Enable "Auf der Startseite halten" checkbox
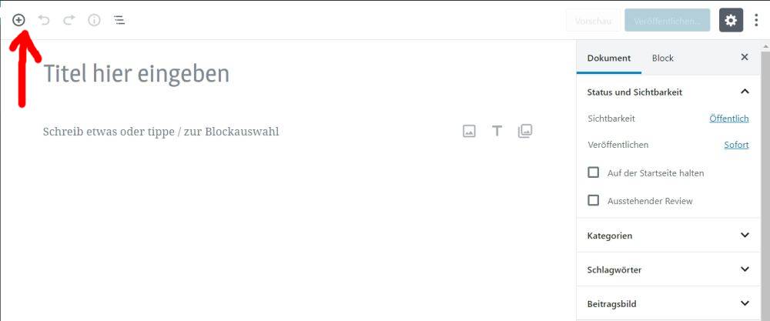The width and height of the screenshot is (770, 321). pyautogui.click(x=594, y=172)
